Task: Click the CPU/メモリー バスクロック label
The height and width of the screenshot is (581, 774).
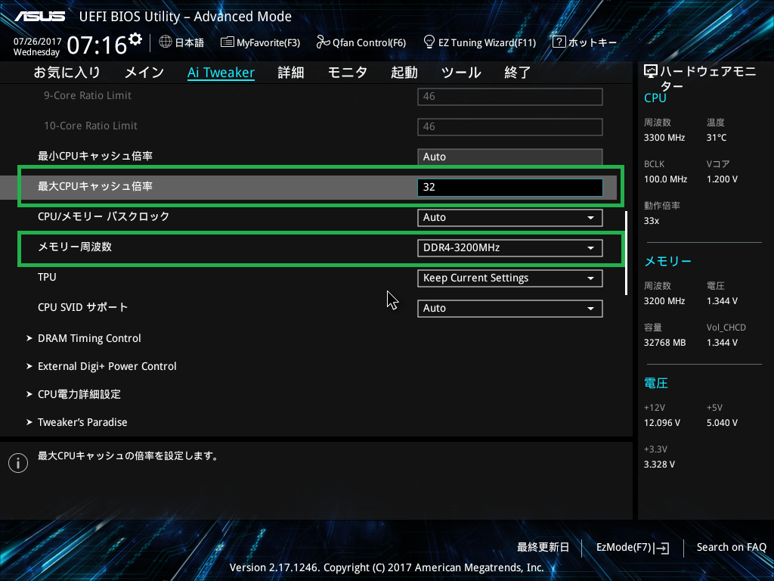Action: [x=104, y=216]
